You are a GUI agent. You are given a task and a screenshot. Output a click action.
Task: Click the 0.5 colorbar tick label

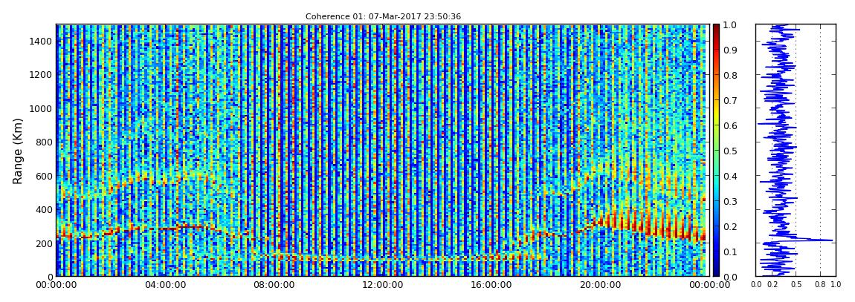tap(730, 151)
